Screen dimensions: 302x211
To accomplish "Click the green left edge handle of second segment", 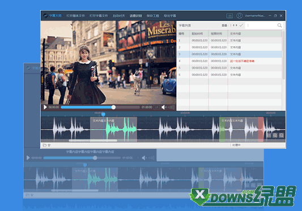I will (222, 129).
